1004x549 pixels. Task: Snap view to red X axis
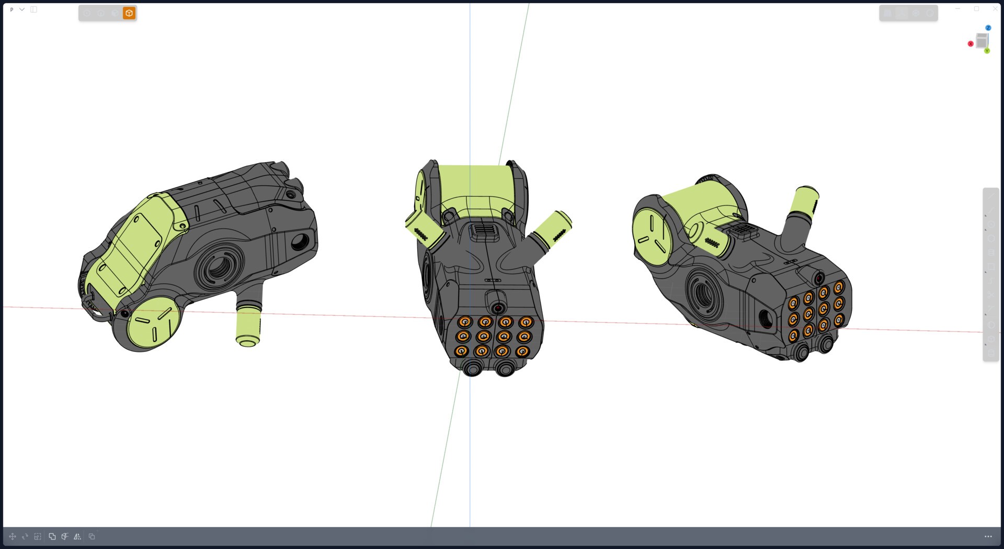[971, 44]
